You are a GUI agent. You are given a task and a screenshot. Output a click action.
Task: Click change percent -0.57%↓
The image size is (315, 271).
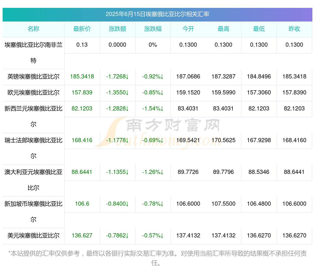point(153,236)
